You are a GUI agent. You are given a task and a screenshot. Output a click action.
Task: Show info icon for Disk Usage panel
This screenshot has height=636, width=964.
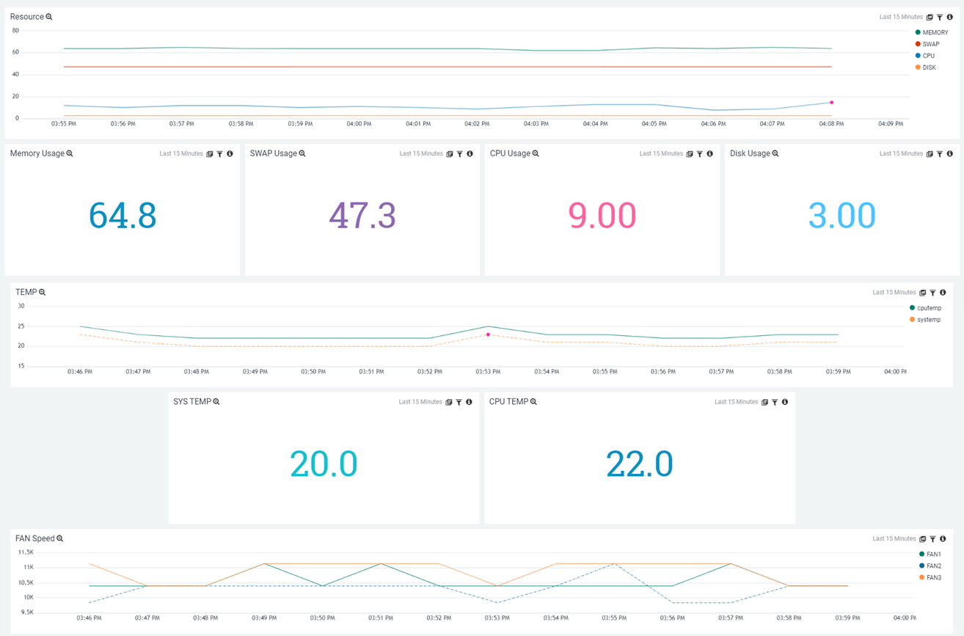(950, 154)
